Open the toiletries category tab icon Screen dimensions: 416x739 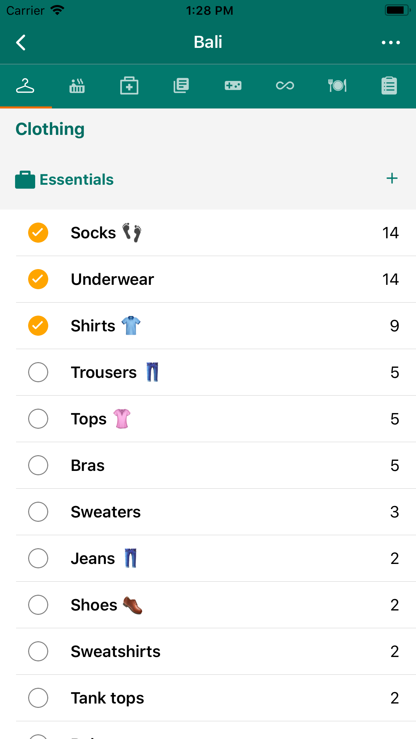click(77, 86)
